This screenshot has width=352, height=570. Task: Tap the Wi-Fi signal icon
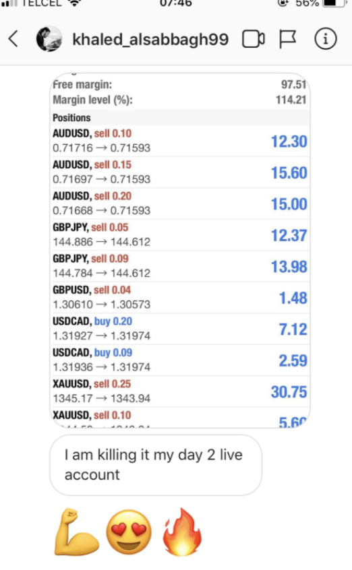[74, 3]
